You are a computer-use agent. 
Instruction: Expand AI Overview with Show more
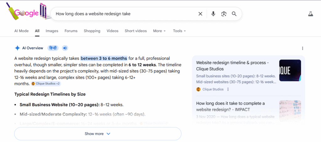click(98, 134)
